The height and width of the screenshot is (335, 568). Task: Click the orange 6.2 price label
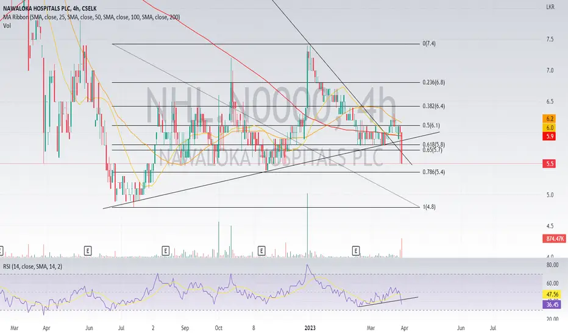(x=550, y=119)
